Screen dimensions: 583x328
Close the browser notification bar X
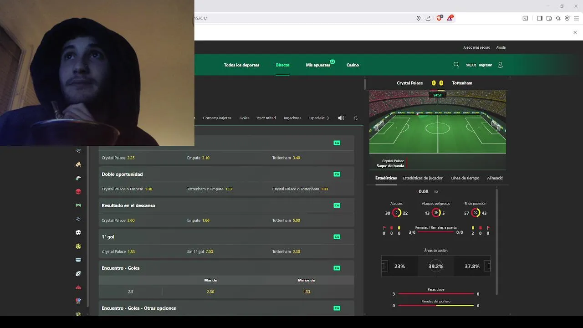tap(575, 32)
